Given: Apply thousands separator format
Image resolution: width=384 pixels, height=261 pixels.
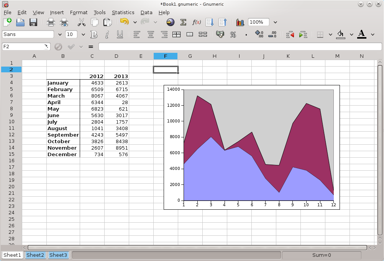Looking at the screenshot, I should click(246, 34).
